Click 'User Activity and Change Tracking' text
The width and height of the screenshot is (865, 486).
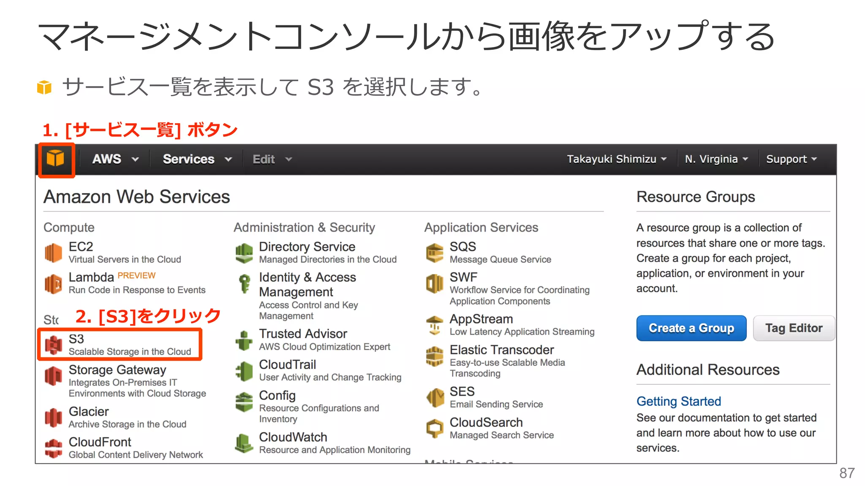[330, 377]
